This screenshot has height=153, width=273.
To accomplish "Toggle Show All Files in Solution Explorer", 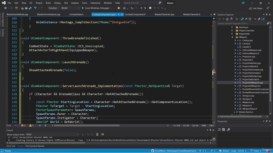I will tap(250, 19).
